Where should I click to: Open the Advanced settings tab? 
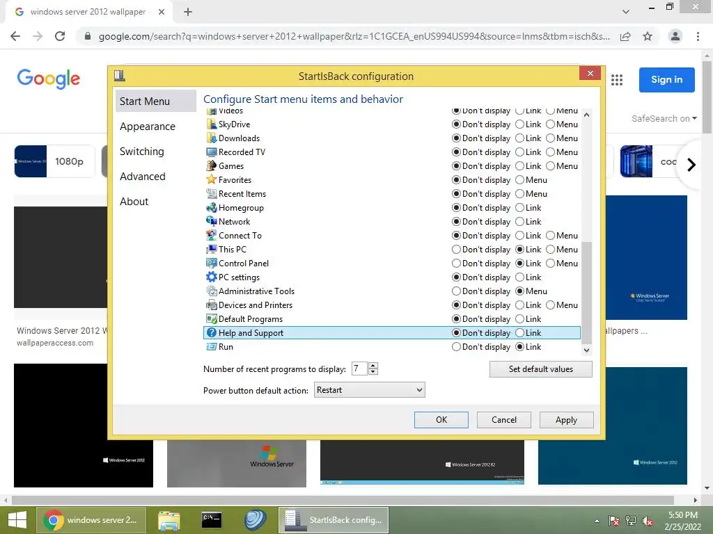142,176
